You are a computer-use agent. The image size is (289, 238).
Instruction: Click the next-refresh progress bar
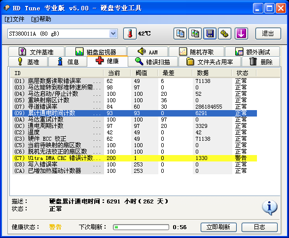[141, 227]
